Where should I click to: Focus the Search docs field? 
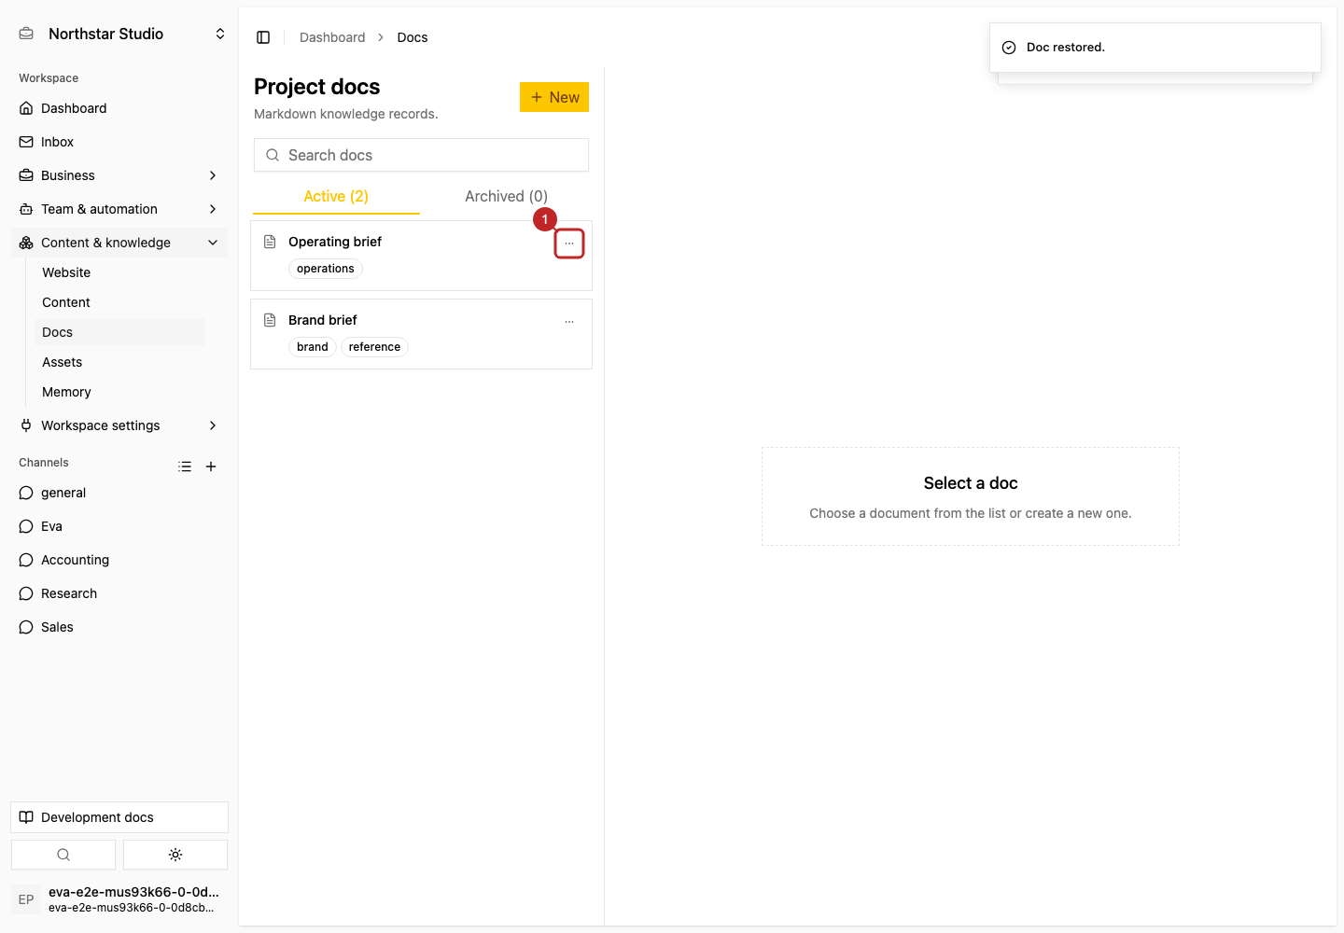[421, 155]
